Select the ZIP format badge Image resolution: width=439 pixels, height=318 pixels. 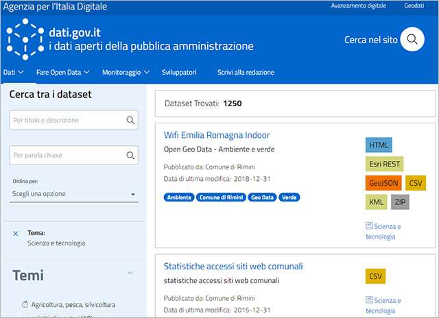tap(400, 202)
